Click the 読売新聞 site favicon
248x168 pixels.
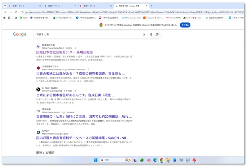pos(38,111)
